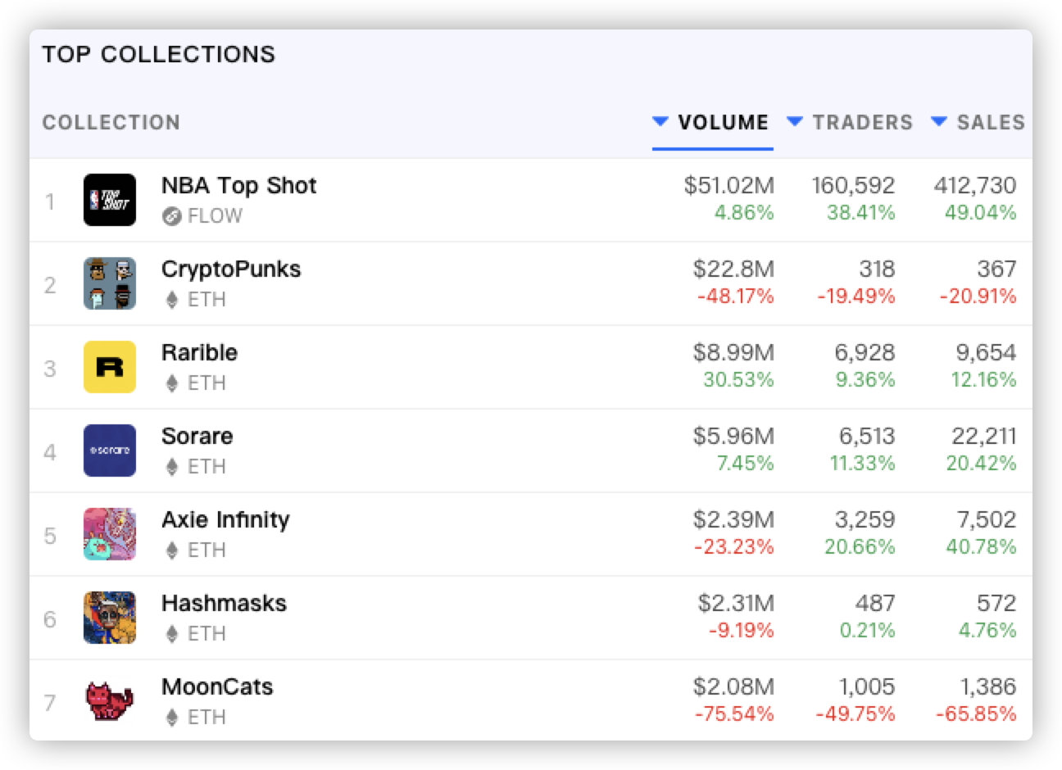Click the COLLECTION column header
The image size is (1062, 770).
point(111,123)
